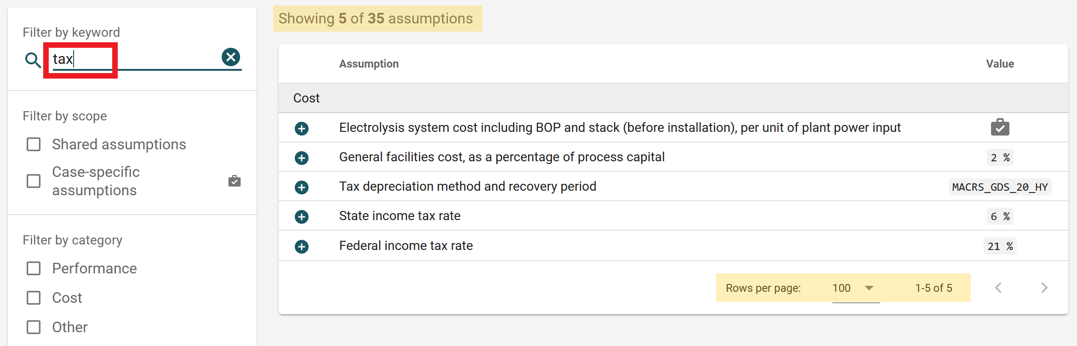1077x346 pixels.
Task: Tick the Performance category checkbox
Action: coord(34,268)
